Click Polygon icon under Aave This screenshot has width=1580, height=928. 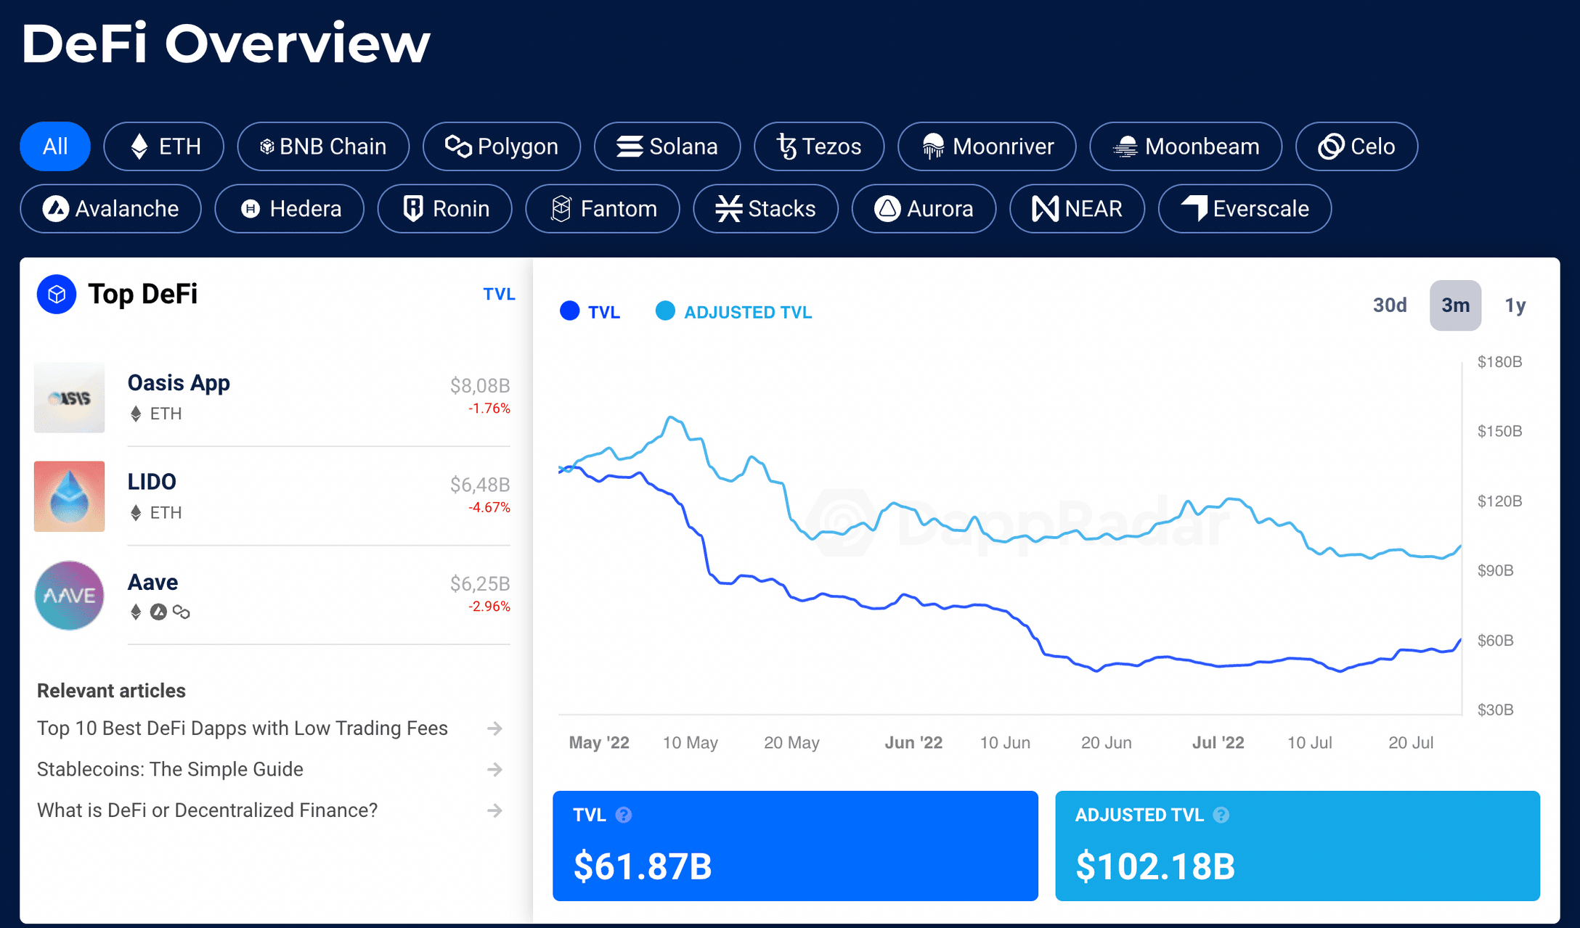point(182,612)
